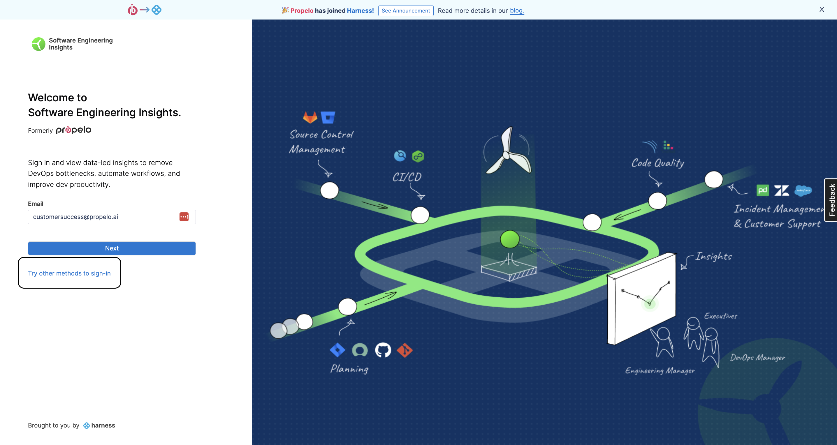Click the Bitbucket icon
Image resolution: width=837 pixels, height=445 pixels.
pyautogui.click(x=328, y=117)
